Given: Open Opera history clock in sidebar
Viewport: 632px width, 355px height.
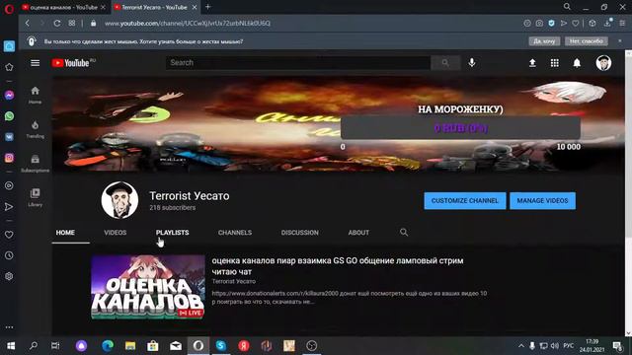Looking at the screenshot, I should coord(9,255).
